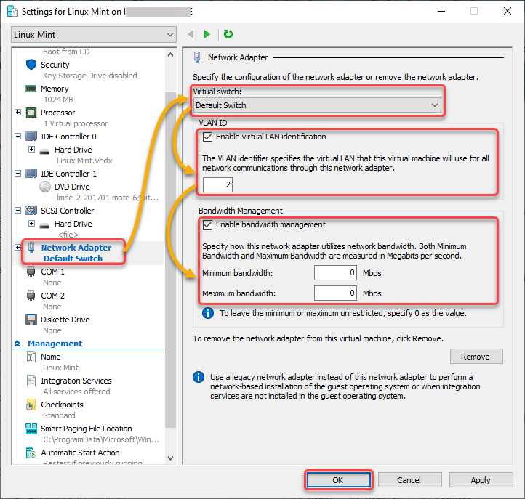Viewport: 525px width, 499px height.
Task: Collapse the IDE Controller 1 node
Action: click(17, 174)
